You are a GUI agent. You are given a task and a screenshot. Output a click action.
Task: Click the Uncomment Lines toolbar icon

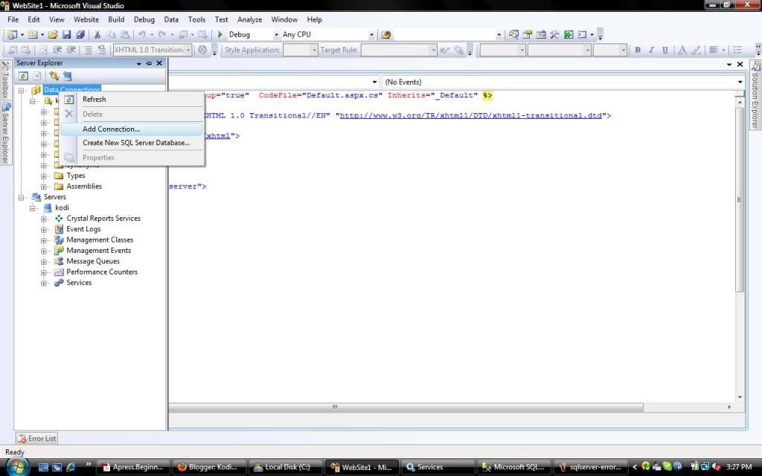point(101,50)
